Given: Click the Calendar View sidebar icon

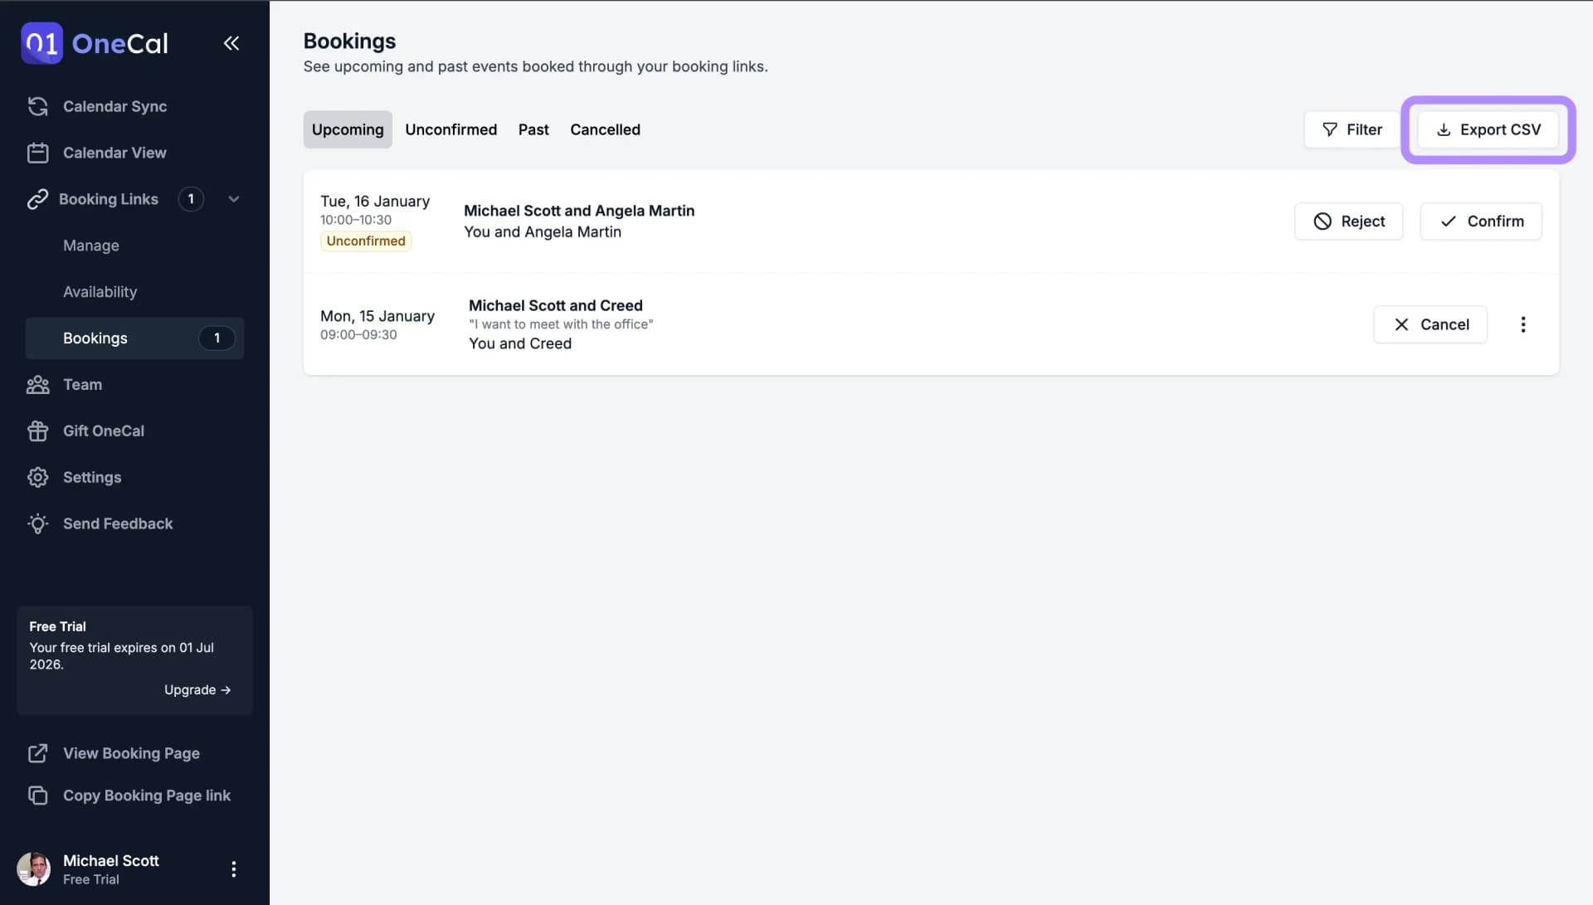Looking at the screenshot, I should coord(37,152).
